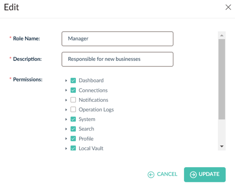This screenshot has width=235, height=188.
Task: Select the Dashboard permission label
Action: tap(91, 81)
